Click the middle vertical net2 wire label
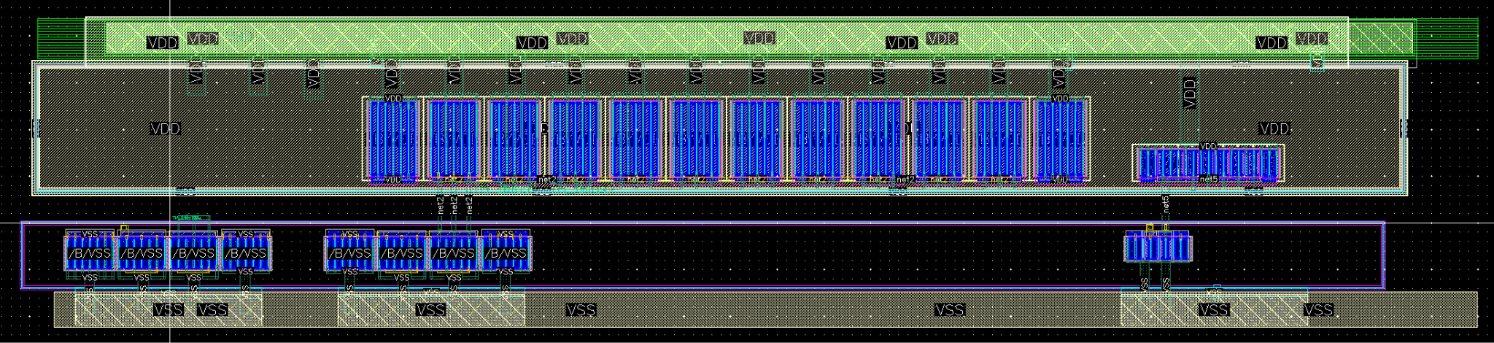The image size is (1494, 343). pyautogui.click(x=454, y=204)
